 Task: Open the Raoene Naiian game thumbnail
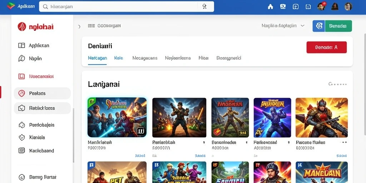(x=322, y=117)
